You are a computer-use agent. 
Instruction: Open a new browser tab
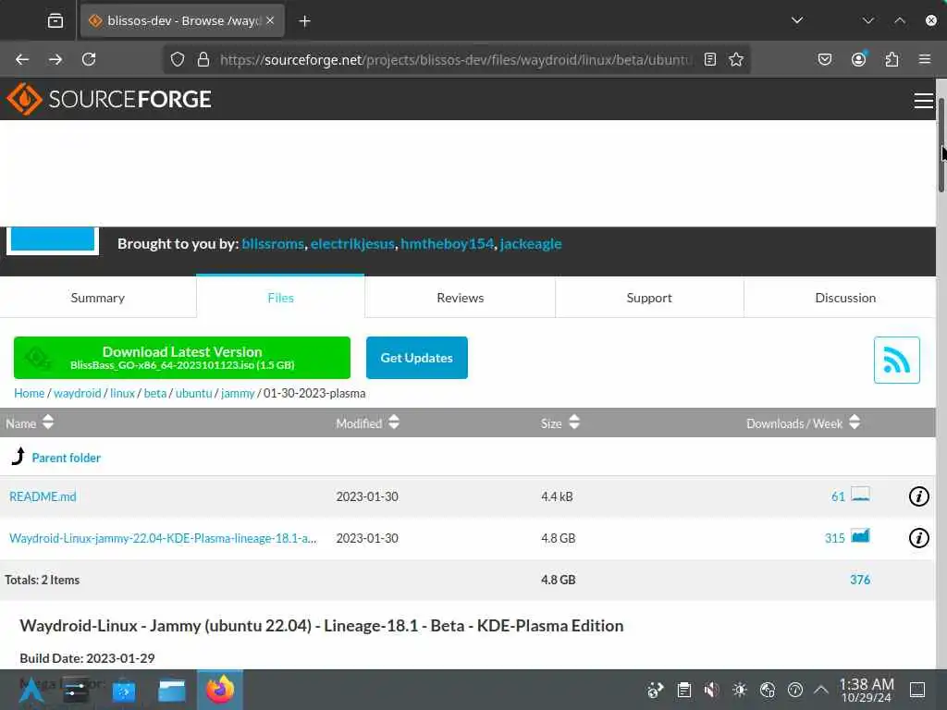pyautogui.click(x=304, y=21)
